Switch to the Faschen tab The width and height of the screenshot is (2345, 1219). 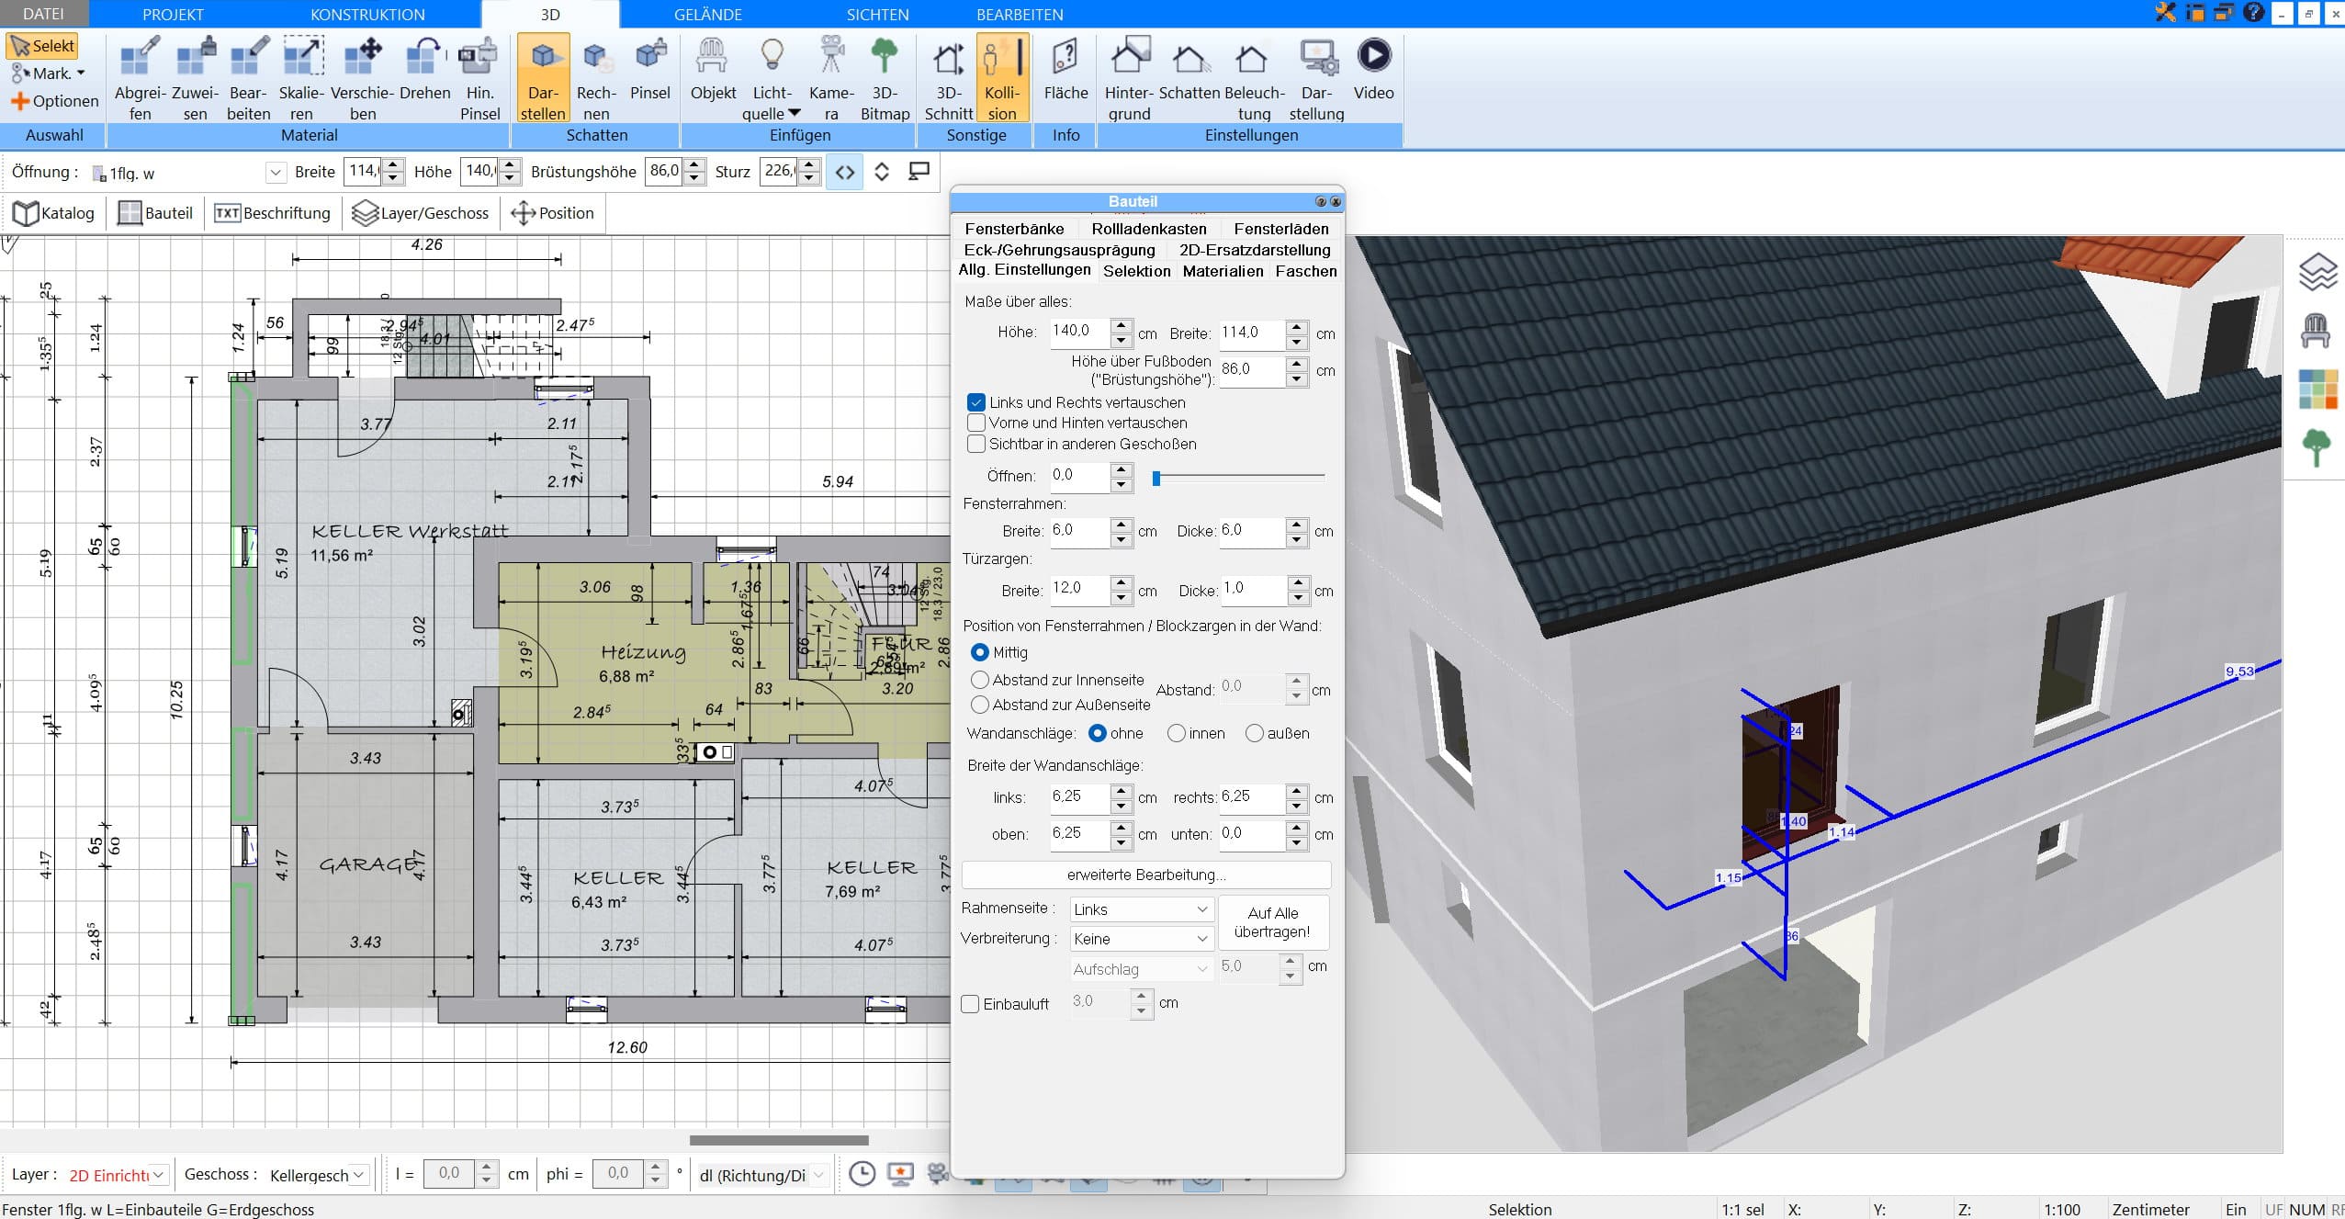tap(1306, 271)
